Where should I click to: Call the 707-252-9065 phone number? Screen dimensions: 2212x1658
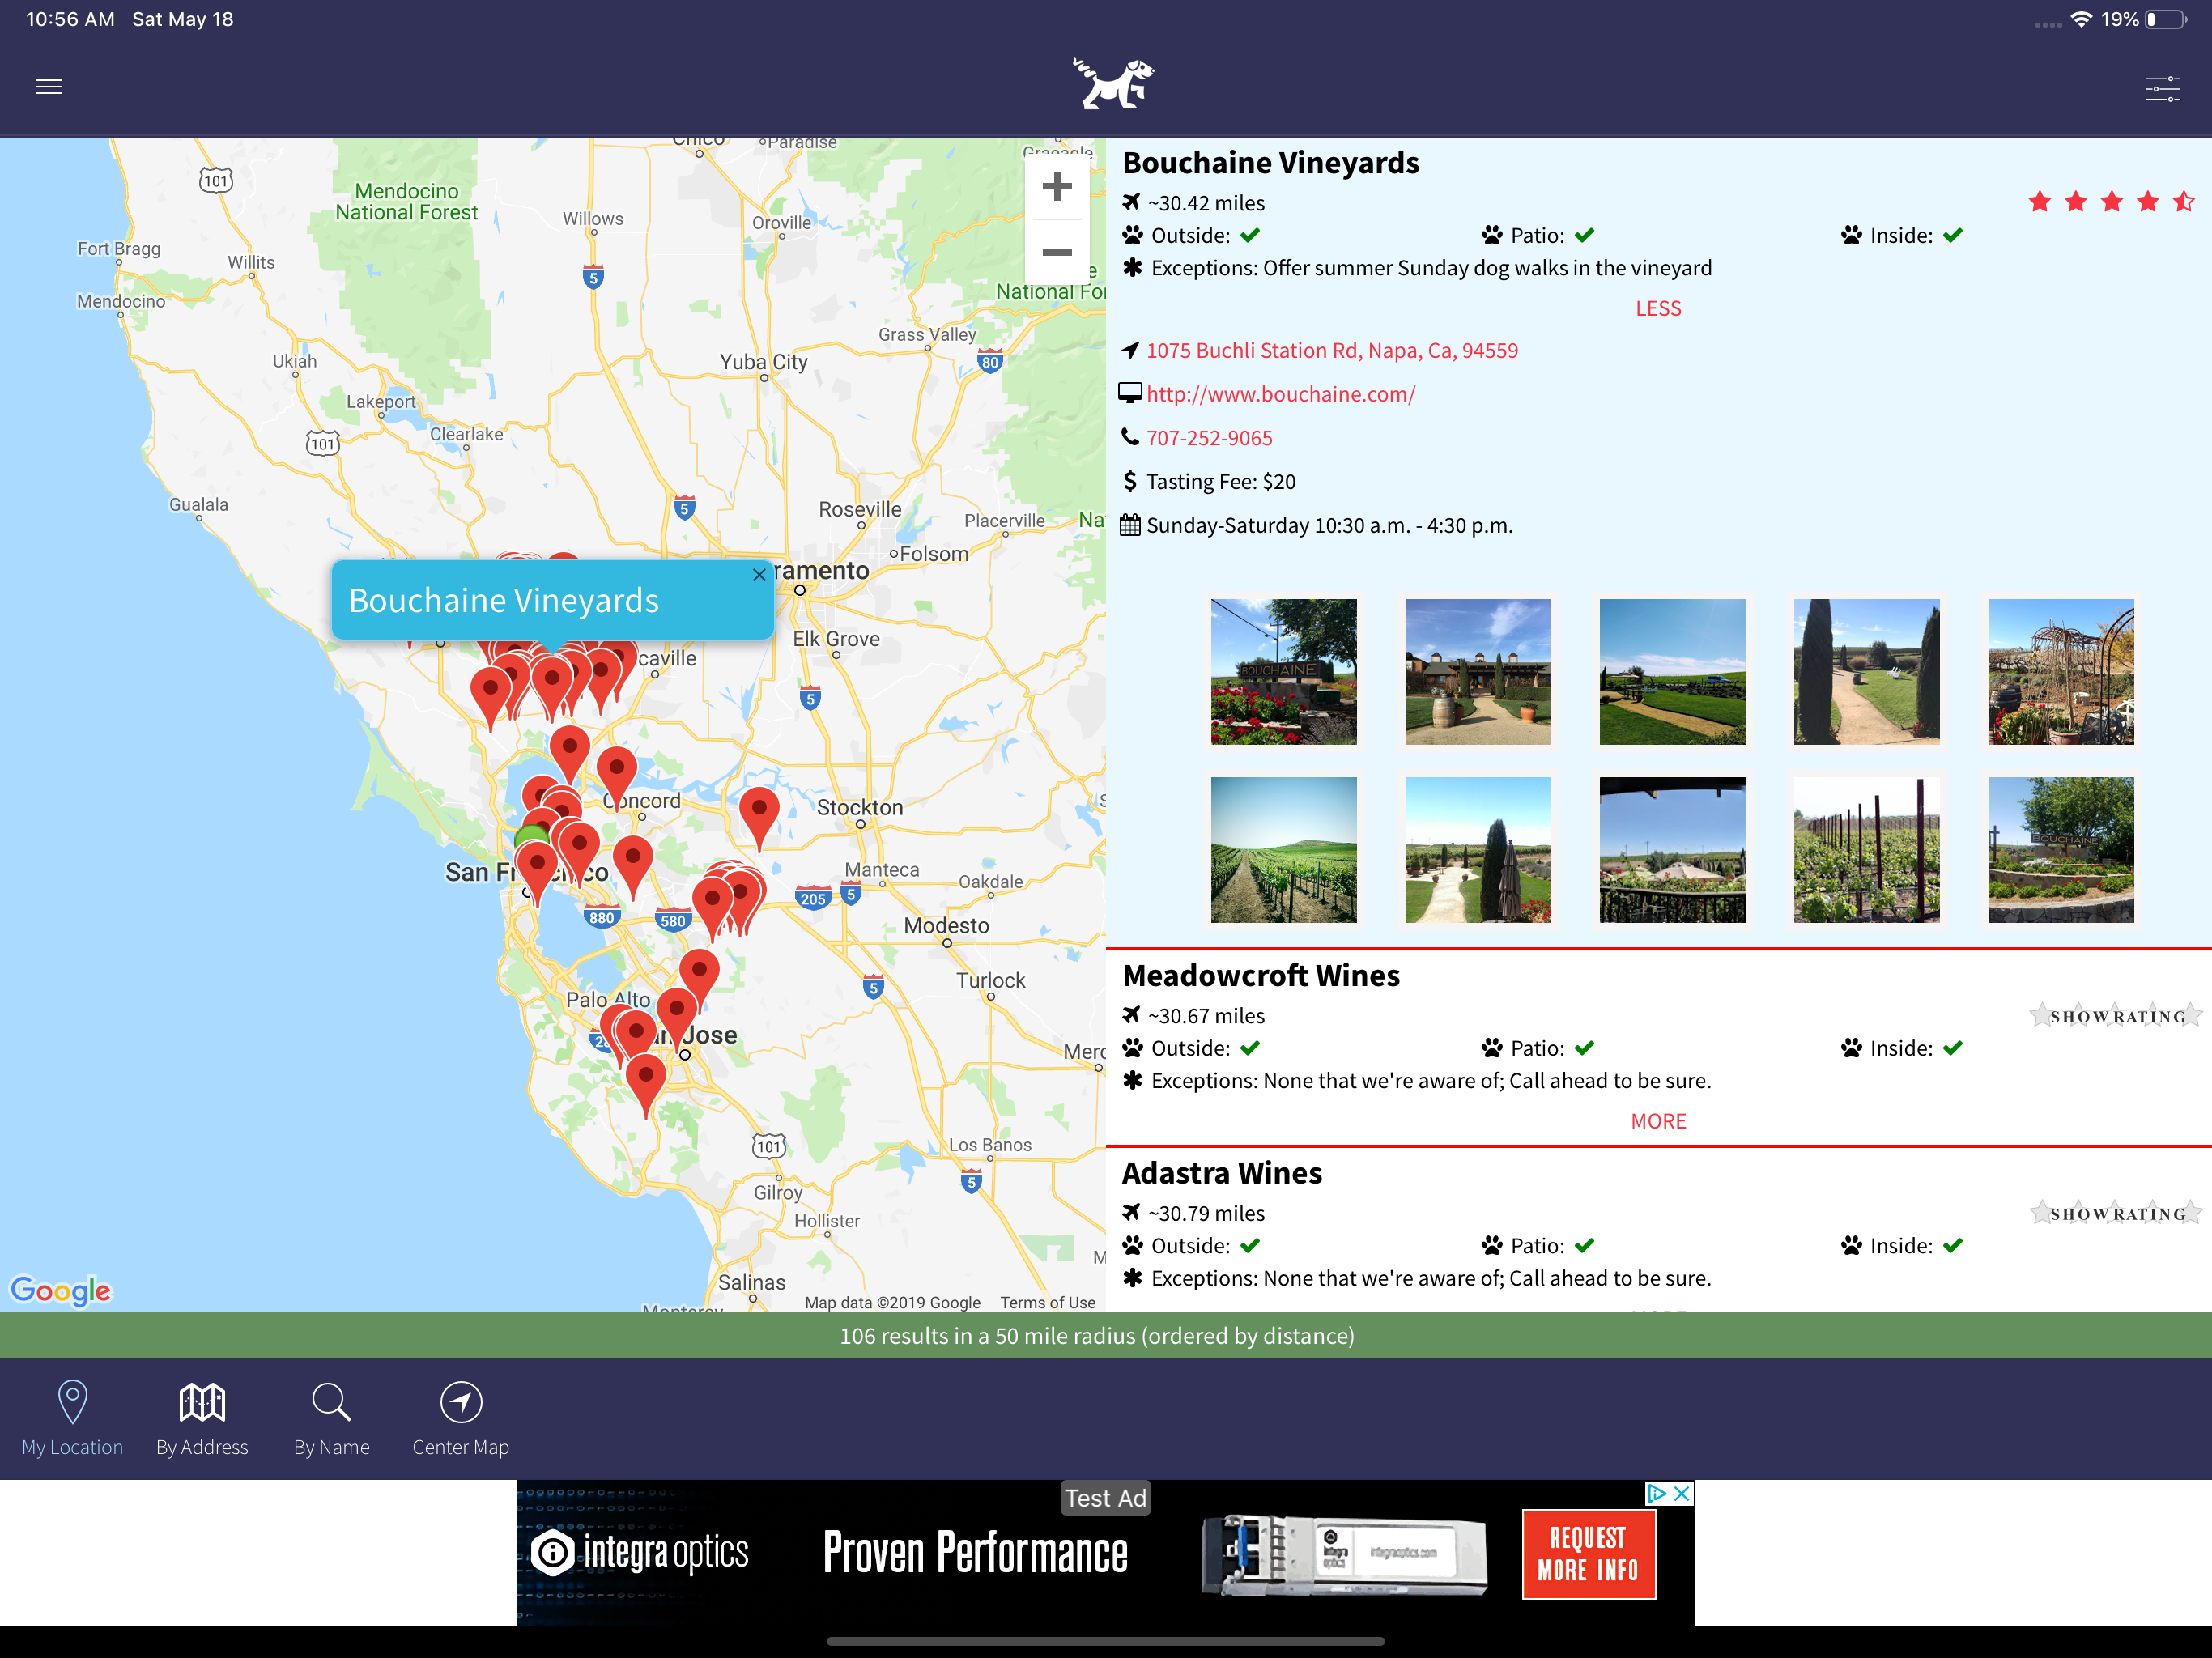pos(1209,438)
